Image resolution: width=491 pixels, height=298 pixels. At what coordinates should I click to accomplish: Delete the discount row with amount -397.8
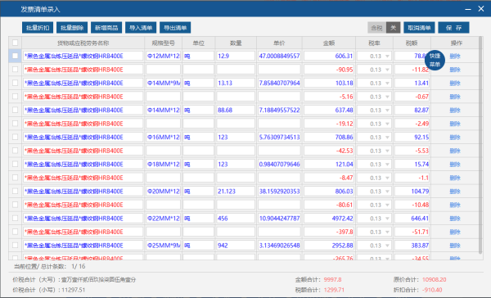(x=455, y=232)
